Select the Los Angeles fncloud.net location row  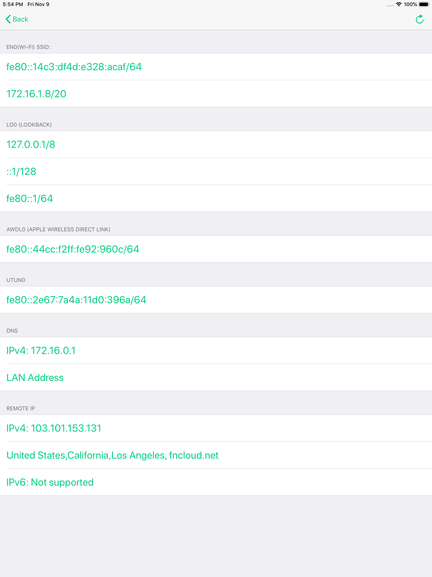(112, 455)
